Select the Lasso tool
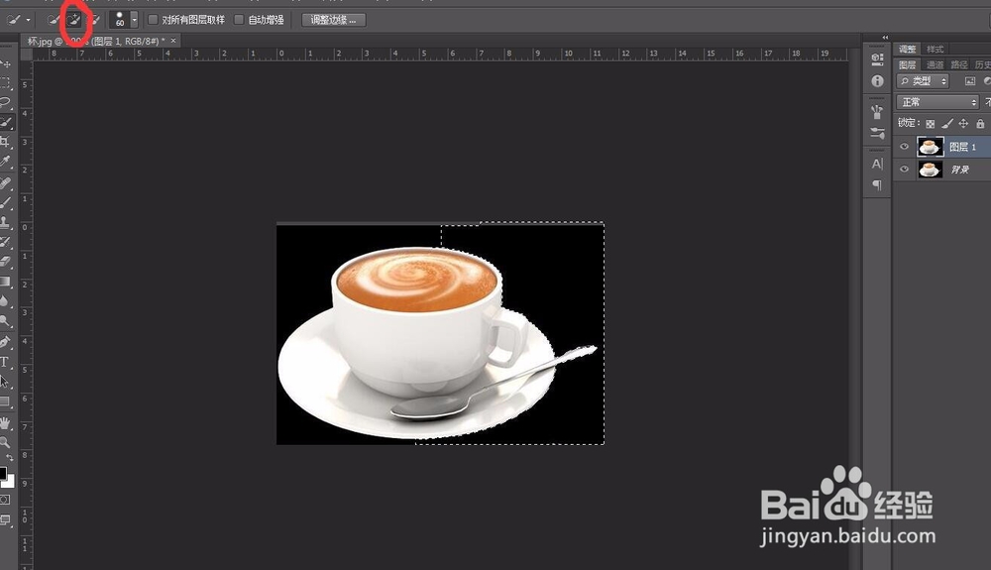Image resolution: width=991 pixels, height=570 pixels. coord(5,102)
